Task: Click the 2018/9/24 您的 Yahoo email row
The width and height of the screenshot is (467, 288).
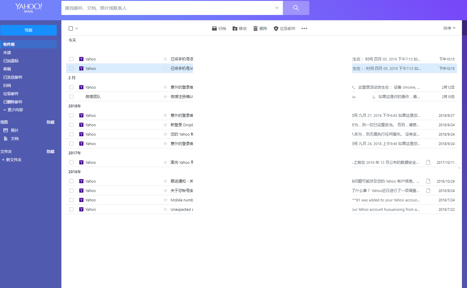Action: pyautogui.click(x=261, y=134)
